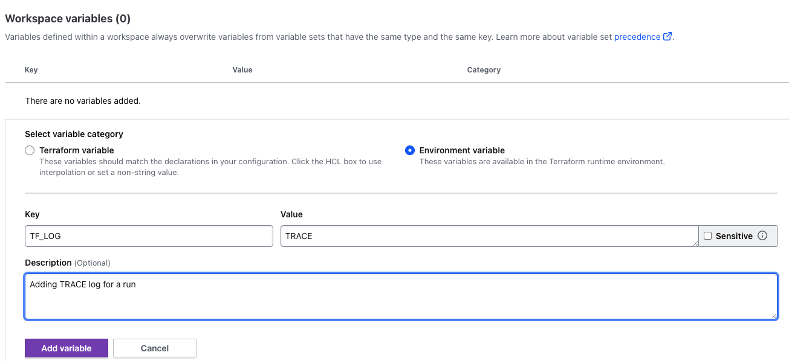
Task: Choose the Environment variable radio option
Action: point(410,150)
